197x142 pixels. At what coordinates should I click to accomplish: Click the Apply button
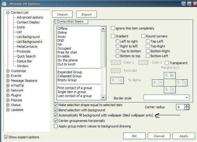click(x=184, y=136)
